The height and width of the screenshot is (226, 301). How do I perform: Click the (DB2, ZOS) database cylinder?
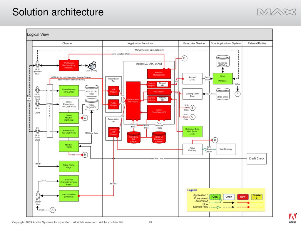(223, 94)
